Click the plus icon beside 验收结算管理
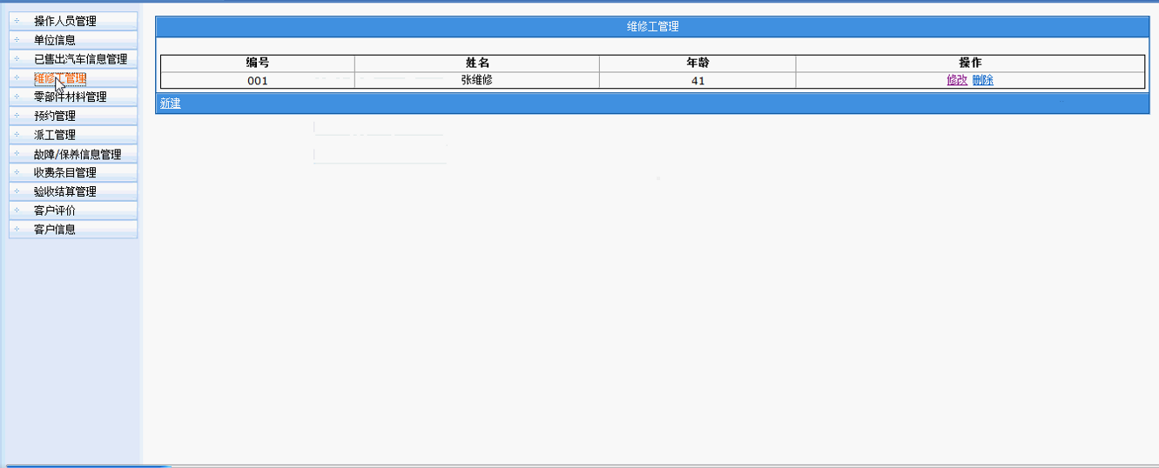This screenshot has height=468, width=1159. pyautogui.click(x=17, y=191)
